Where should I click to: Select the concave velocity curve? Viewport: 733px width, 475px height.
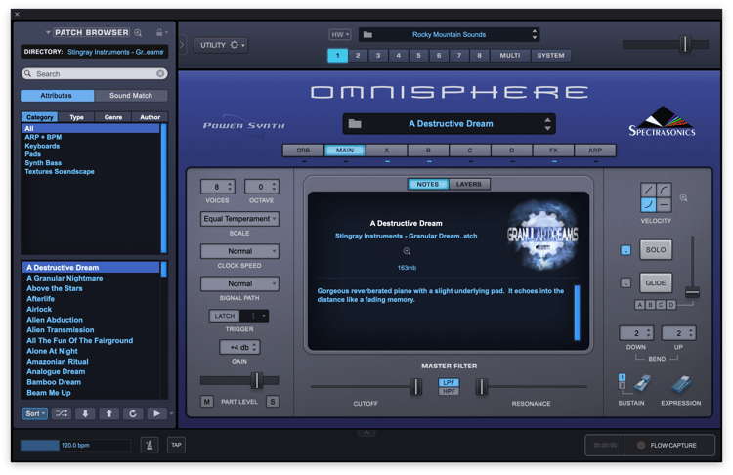648,205
